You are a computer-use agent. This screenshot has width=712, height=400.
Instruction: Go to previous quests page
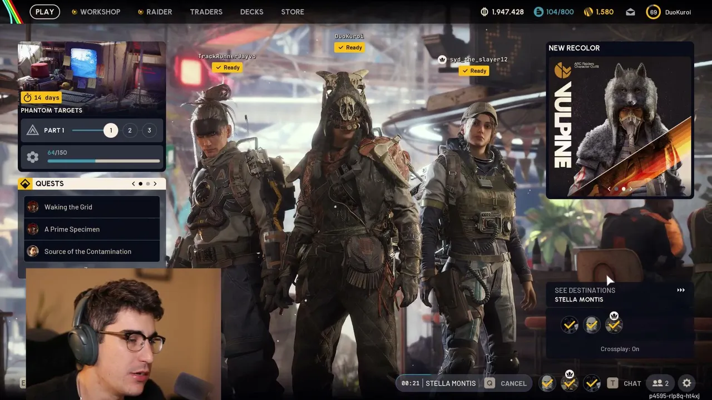click(133, 183)
